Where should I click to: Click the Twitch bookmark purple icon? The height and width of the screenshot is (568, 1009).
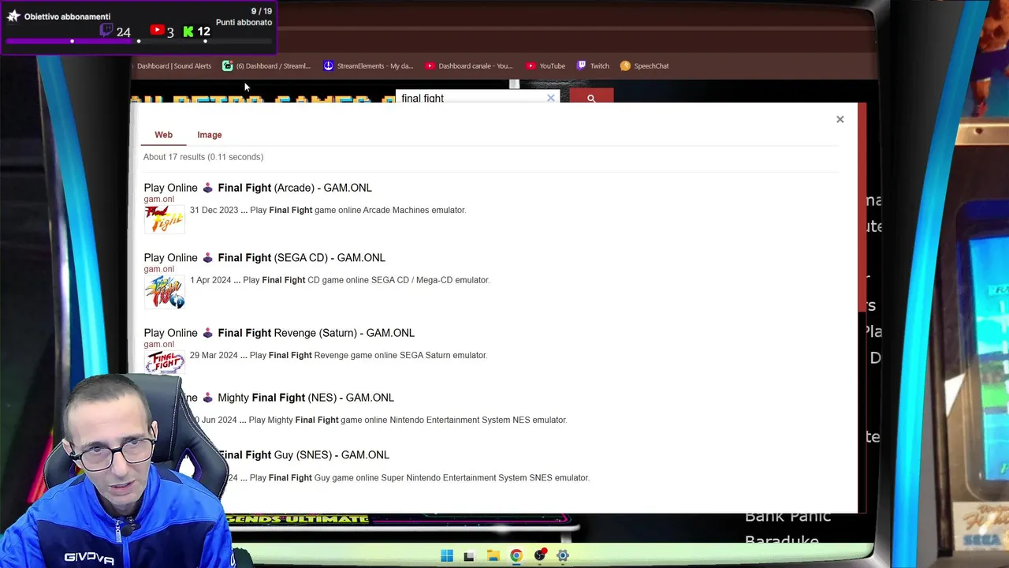coord(581,66)
